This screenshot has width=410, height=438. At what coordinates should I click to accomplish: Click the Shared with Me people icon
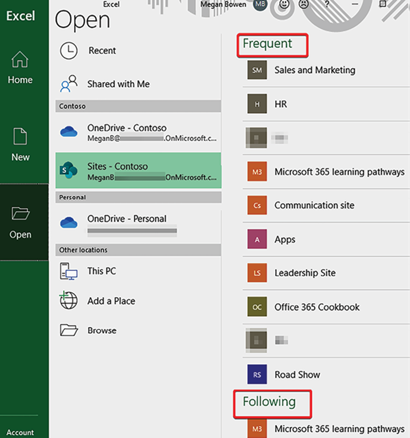point(69,84)
